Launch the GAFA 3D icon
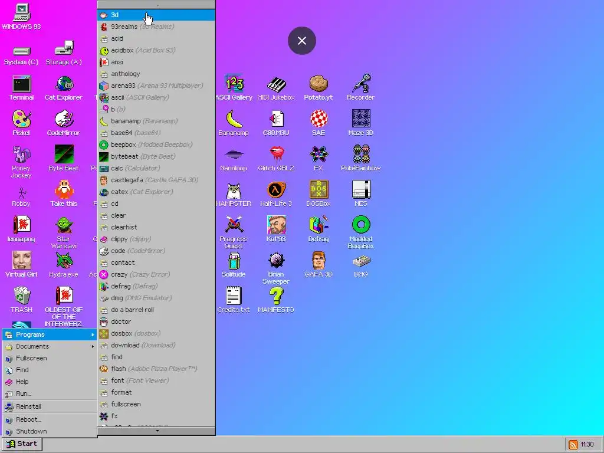The width and height of the screenshot is (604, 453). [x=318, y=265]
